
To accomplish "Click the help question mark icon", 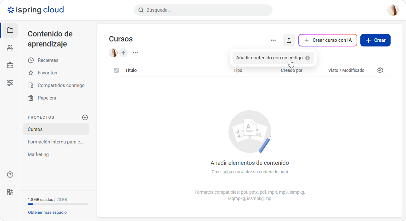I will tap(10, 175).
